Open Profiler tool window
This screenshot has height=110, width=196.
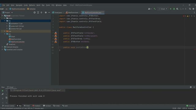56,106
